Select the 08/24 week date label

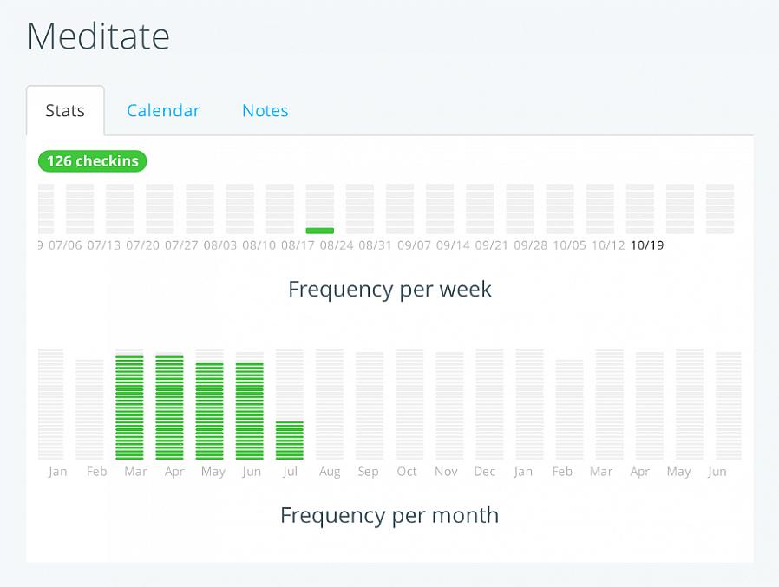[336, 245]
